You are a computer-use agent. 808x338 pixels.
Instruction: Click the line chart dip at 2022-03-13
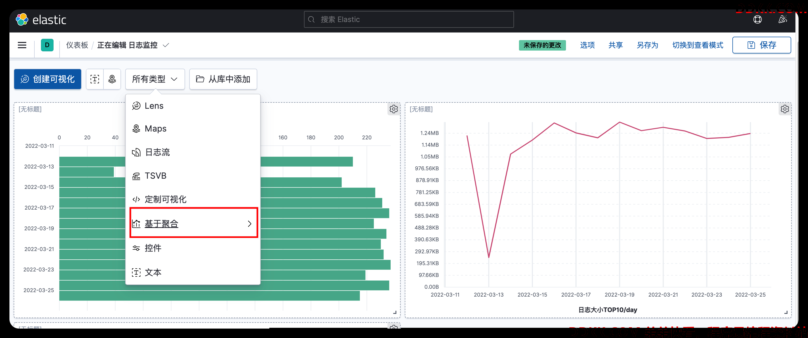coord(489,257)
